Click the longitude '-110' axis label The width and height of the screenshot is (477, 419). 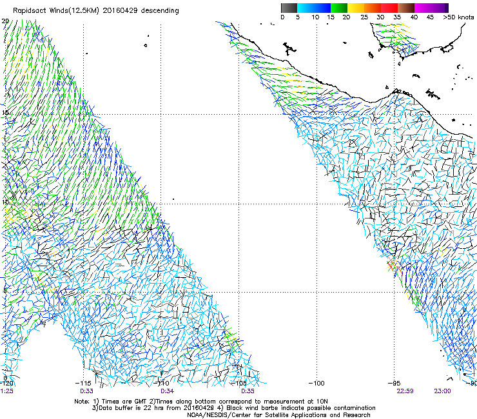161,384
